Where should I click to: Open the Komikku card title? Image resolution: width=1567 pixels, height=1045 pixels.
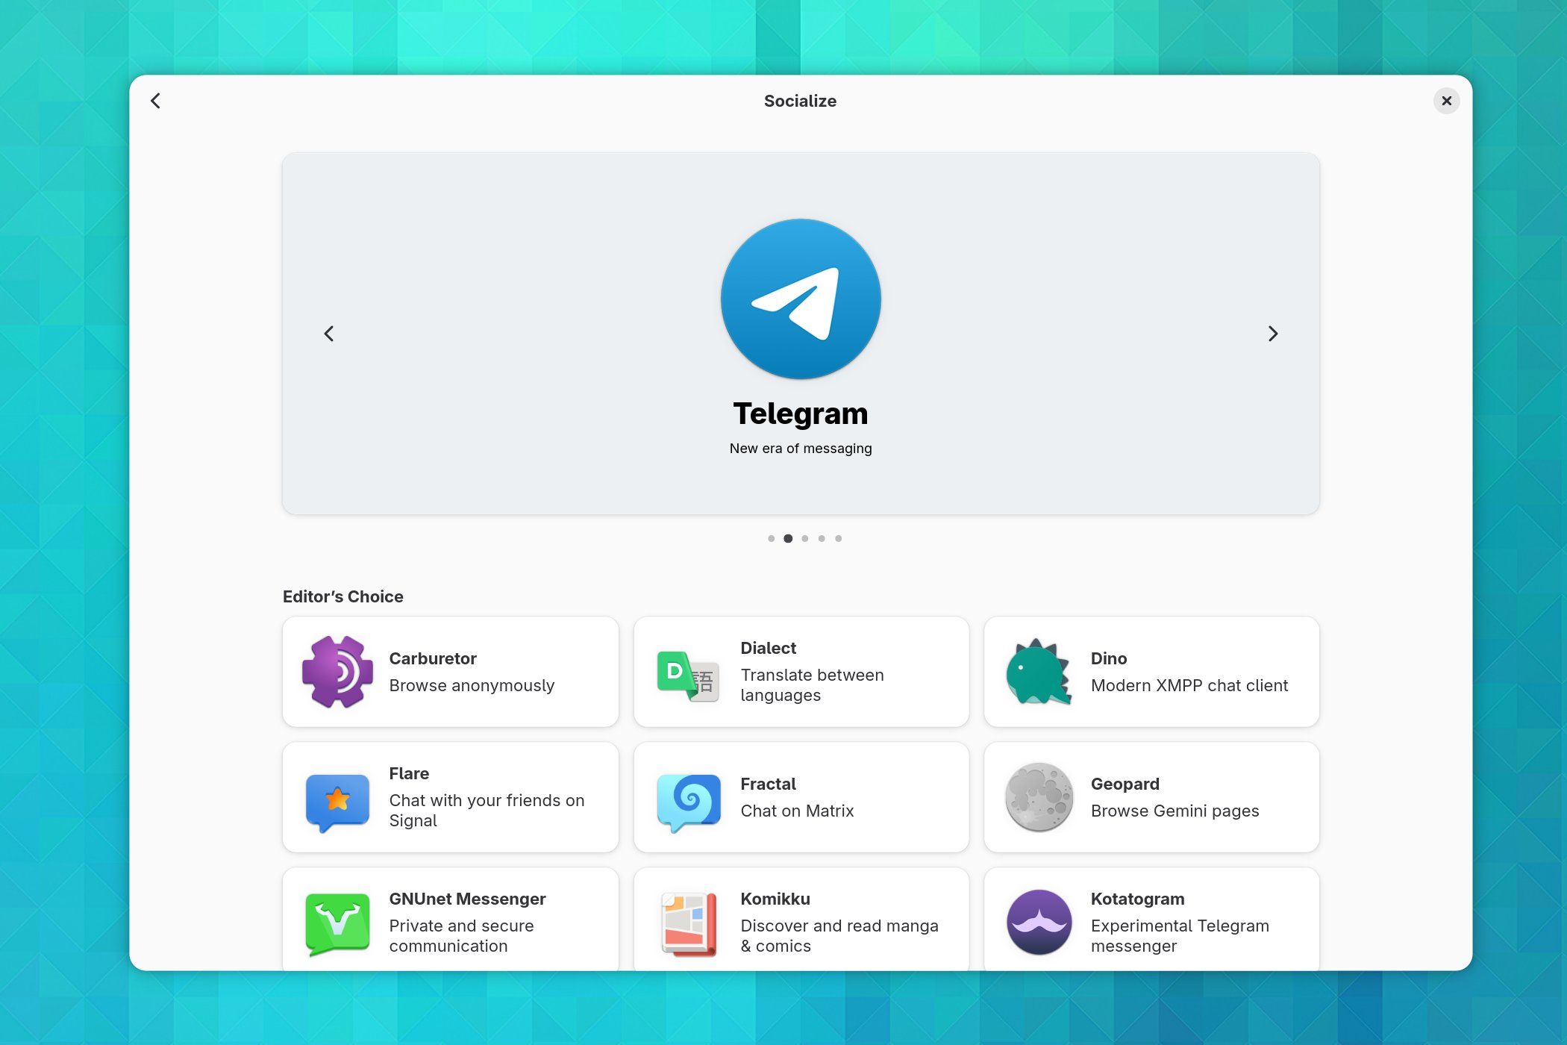point(775,899)
